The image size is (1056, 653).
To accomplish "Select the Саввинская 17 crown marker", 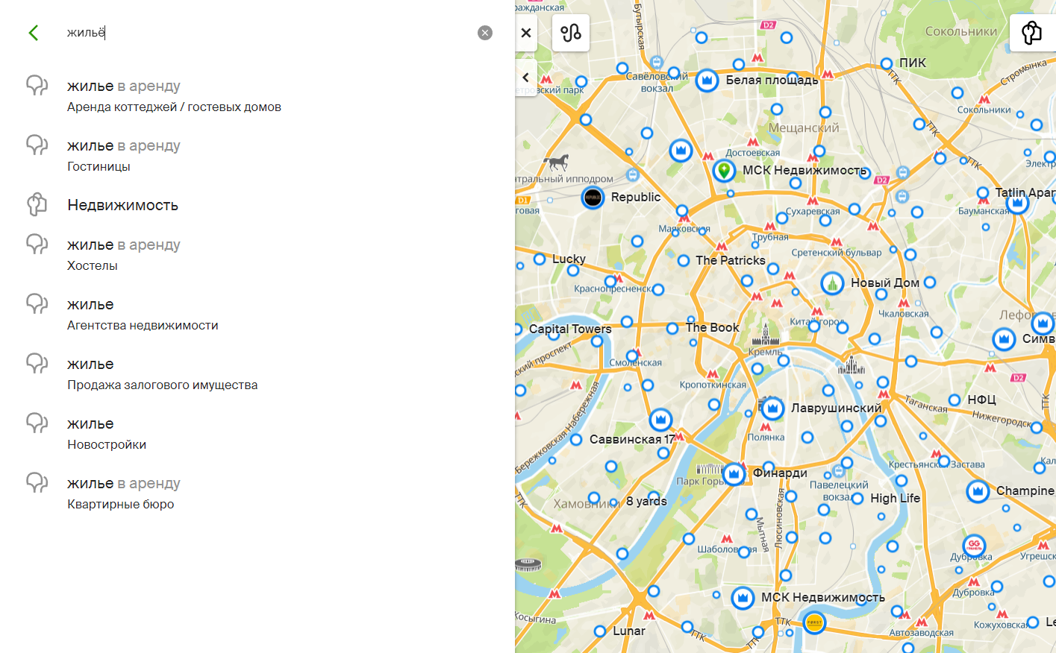I will [x=660, y=420].
